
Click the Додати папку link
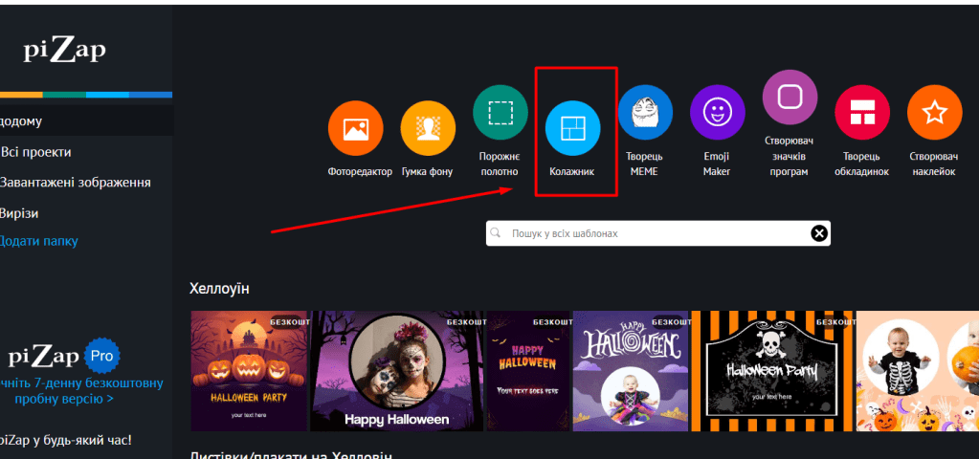38,241
